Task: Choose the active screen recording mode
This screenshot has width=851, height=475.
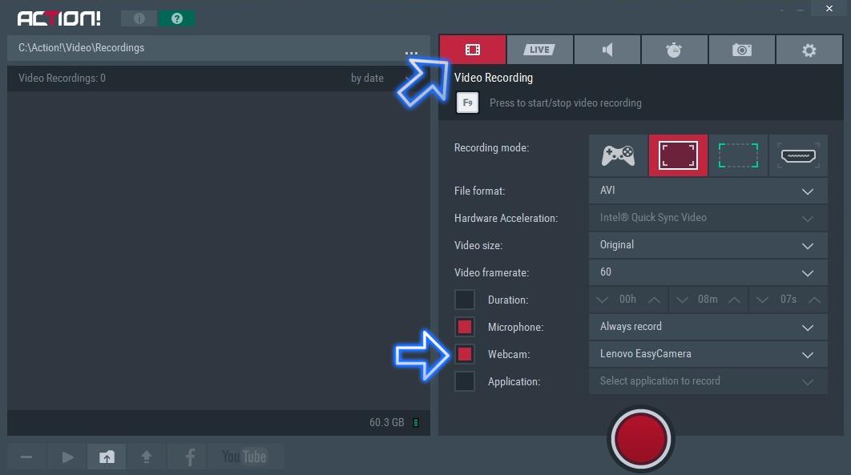Action: pos(678,155)
